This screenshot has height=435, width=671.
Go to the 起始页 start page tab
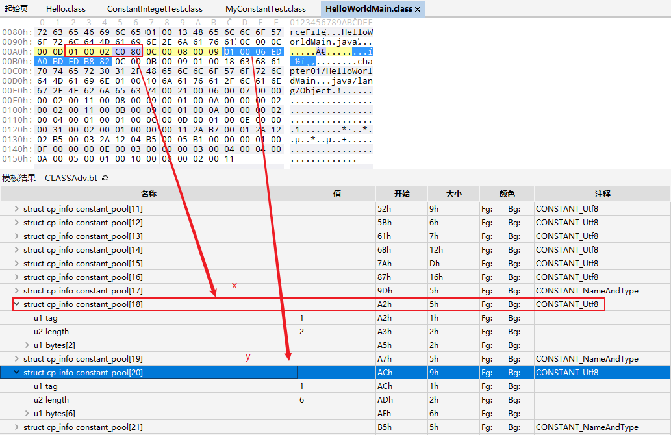[15, 9]
